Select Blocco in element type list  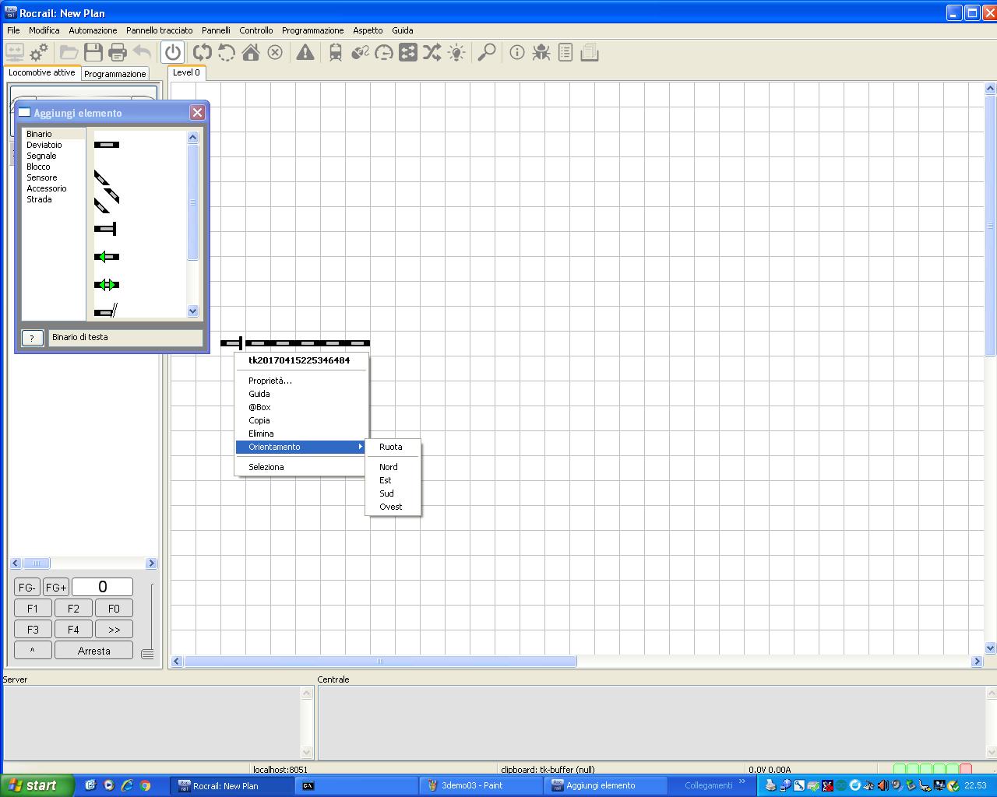38,167
